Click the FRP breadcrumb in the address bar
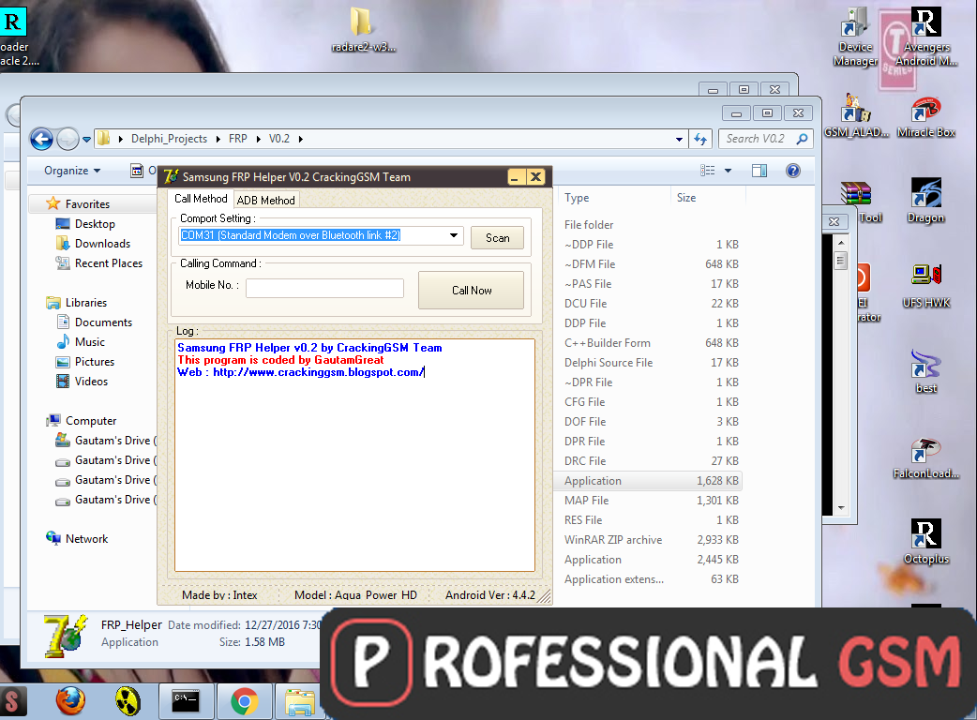Image resolution: width=977 pixels, height=720 pixels. [x=237, y=139]
